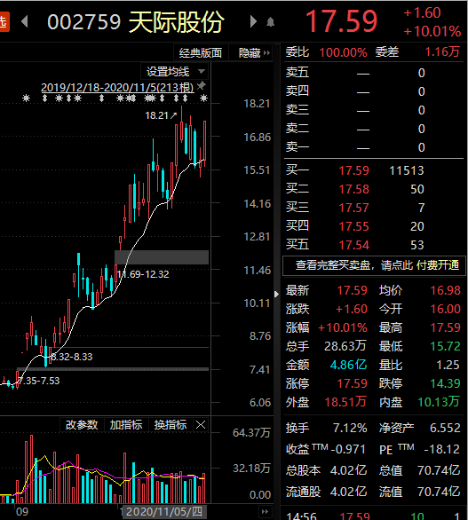This screenshot has width=468, height=520.
Task: Click 均价 value 16.98
Action: (x=446, y=290)
